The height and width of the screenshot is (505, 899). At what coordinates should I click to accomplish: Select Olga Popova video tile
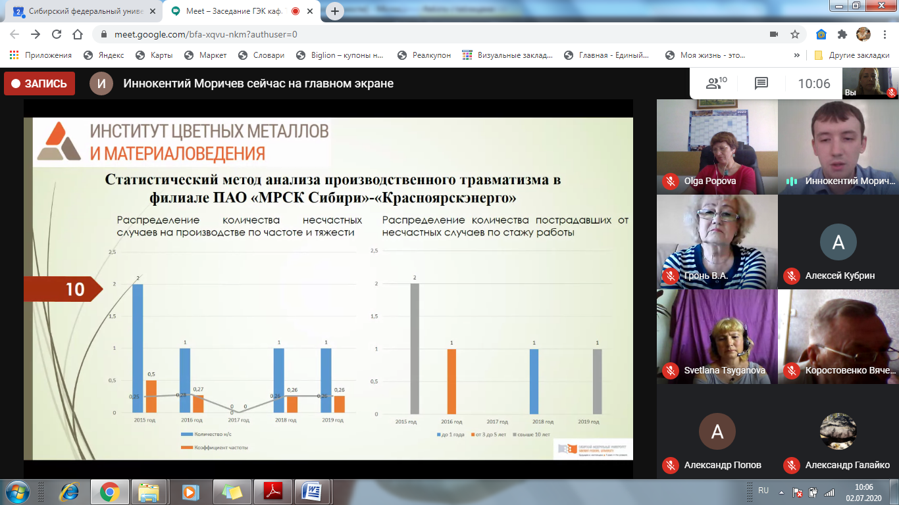click(717, 147)
